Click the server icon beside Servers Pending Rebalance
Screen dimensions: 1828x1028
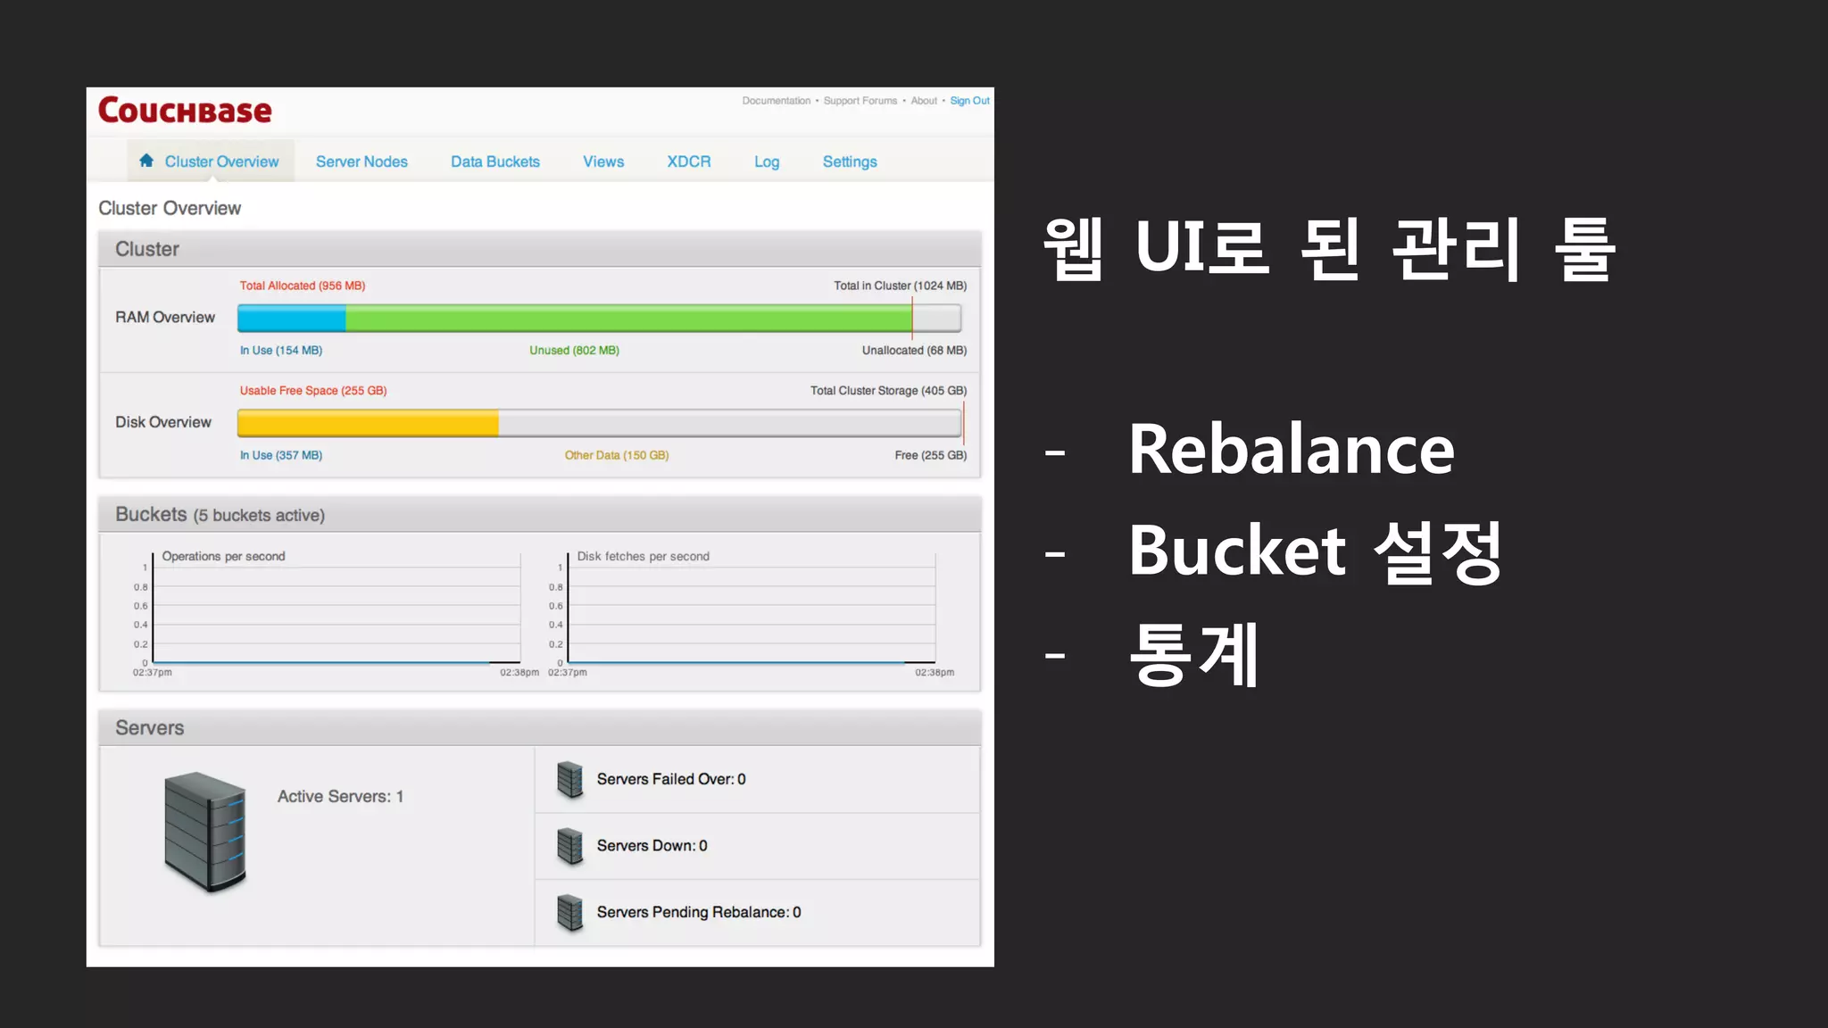(569, 913)
